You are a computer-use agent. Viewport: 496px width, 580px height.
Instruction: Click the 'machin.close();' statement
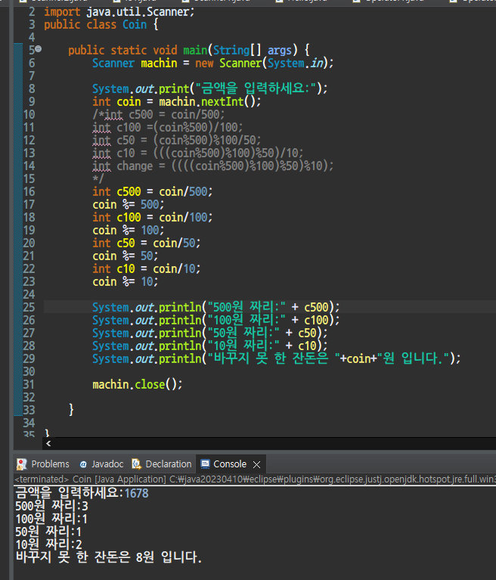point(138,385)
